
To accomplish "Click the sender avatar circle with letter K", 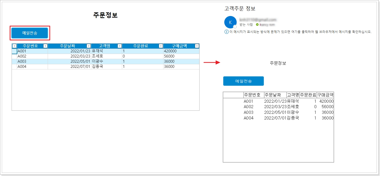I will point(230,22).
